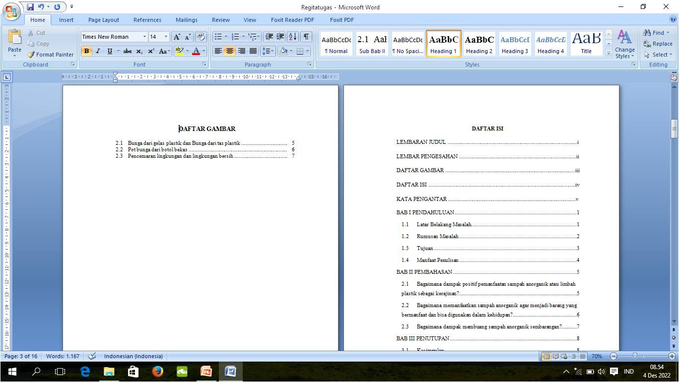The height and width of the screenshot is (382, 679).
Task: Apply the Heading 2 style
Action: pyautogui.click(x=479, y=43)
